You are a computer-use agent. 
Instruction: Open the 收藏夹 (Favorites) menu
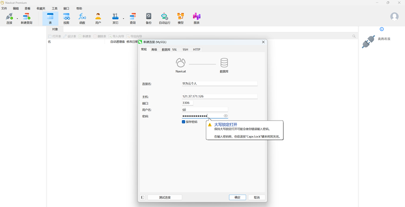point(41,8)
